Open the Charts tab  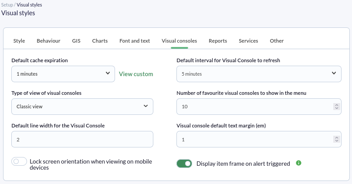point(100,41)
